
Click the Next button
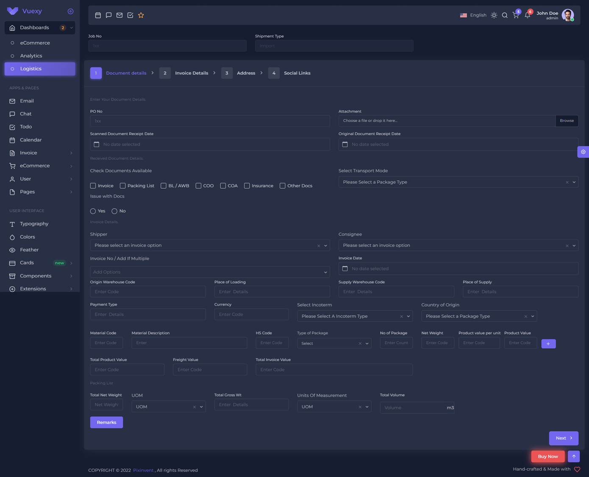coord(563,438)
